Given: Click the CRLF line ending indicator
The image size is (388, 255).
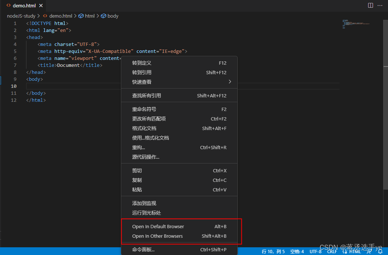Looking at the screenshot, I should click(331, 251).
